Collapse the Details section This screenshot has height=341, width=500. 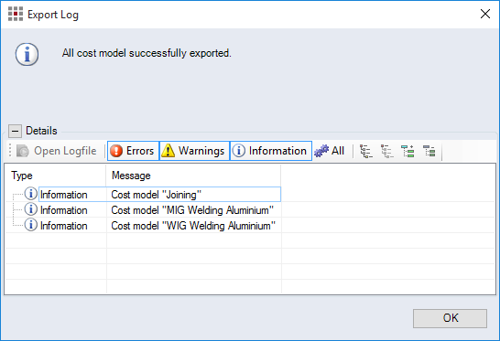click(15, 131)
